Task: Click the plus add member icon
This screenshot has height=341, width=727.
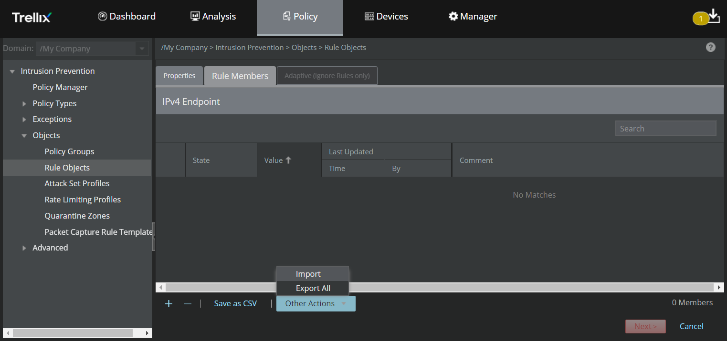Action: pos(169,303)
